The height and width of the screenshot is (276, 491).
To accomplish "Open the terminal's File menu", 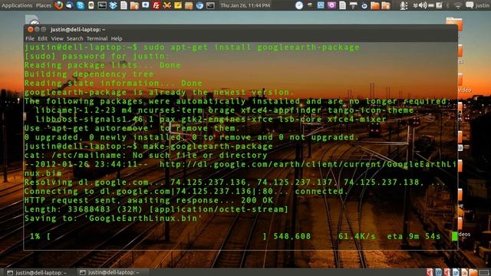I will tap(30, 38).
